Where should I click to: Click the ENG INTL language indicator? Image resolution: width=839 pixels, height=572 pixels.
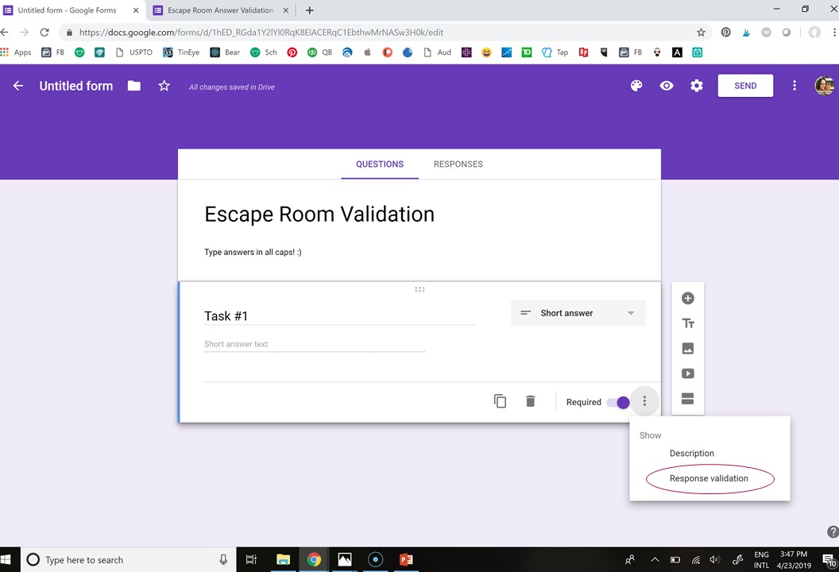[761, 560]
